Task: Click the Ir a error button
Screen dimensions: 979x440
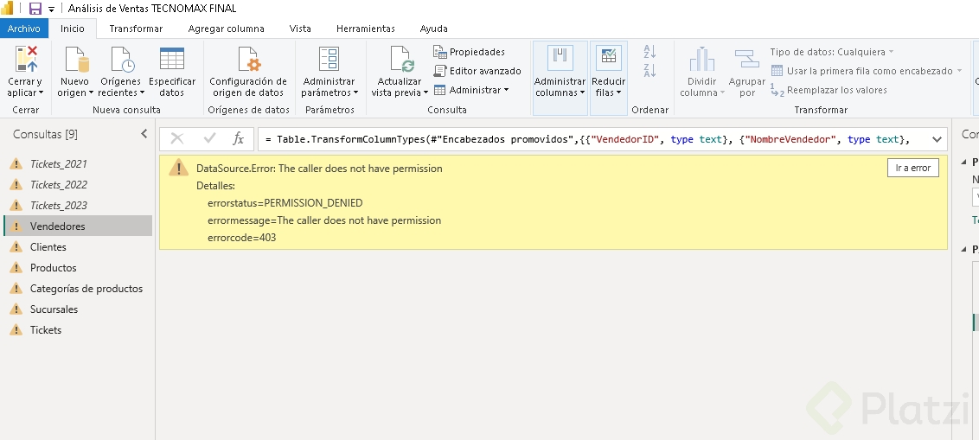Action: pos(912,167)
